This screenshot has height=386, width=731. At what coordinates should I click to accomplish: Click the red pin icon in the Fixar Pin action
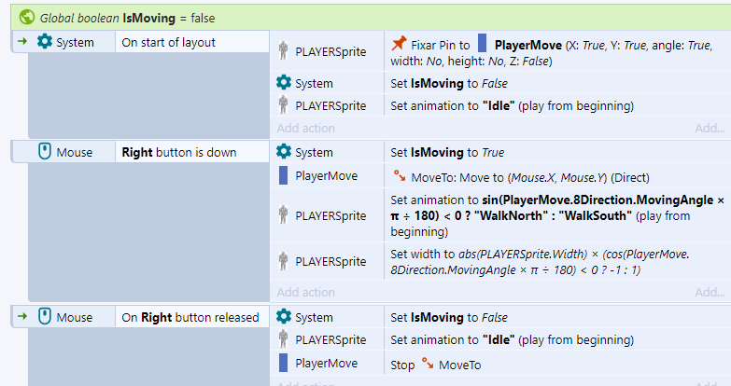[400, 44]
